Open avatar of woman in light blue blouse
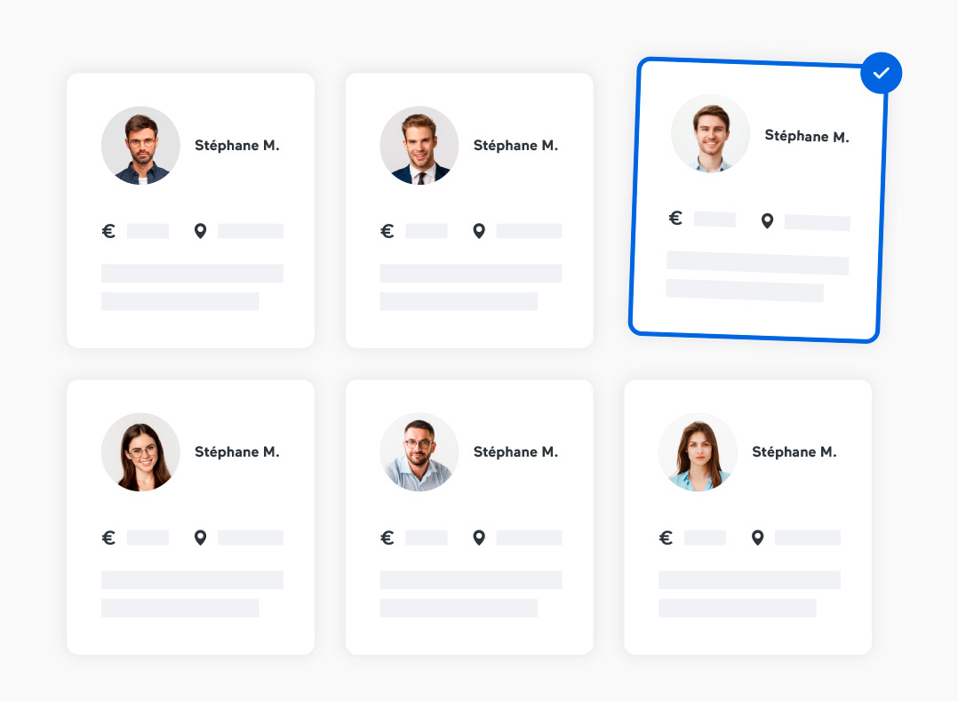 pyautogui.click(x=698, y=452)
